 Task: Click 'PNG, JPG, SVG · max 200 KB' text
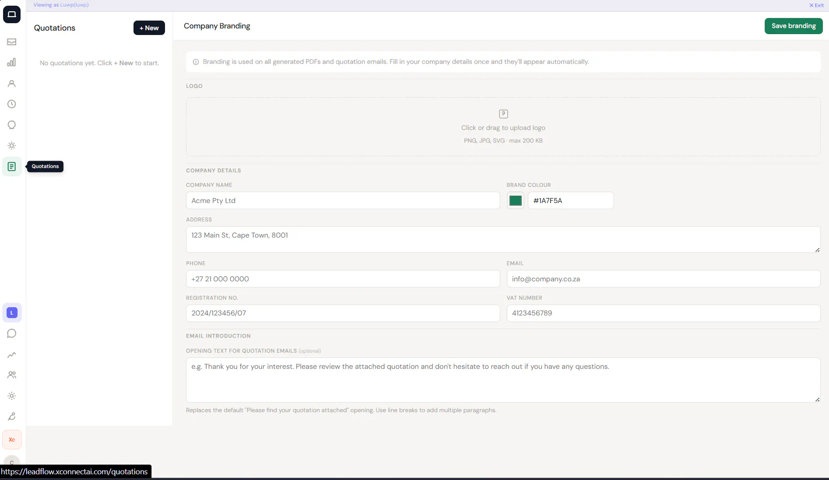click(x=503, y=140)
